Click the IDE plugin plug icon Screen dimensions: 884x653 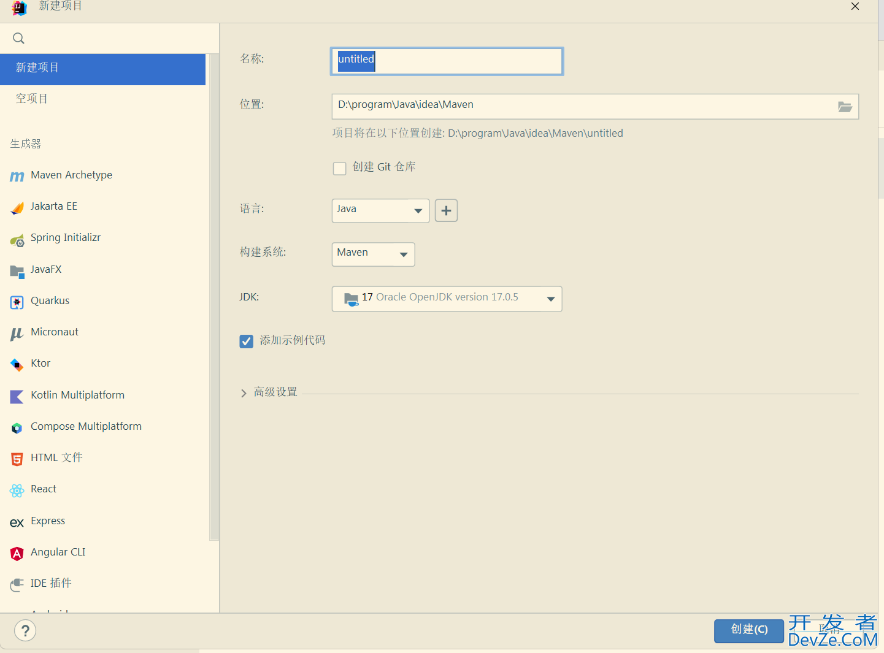[17, 585]
